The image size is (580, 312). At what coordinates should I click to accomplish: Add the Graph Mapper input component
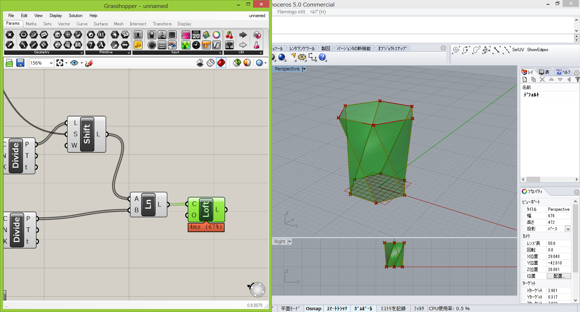pyautogui.click(x=216, y=45)
